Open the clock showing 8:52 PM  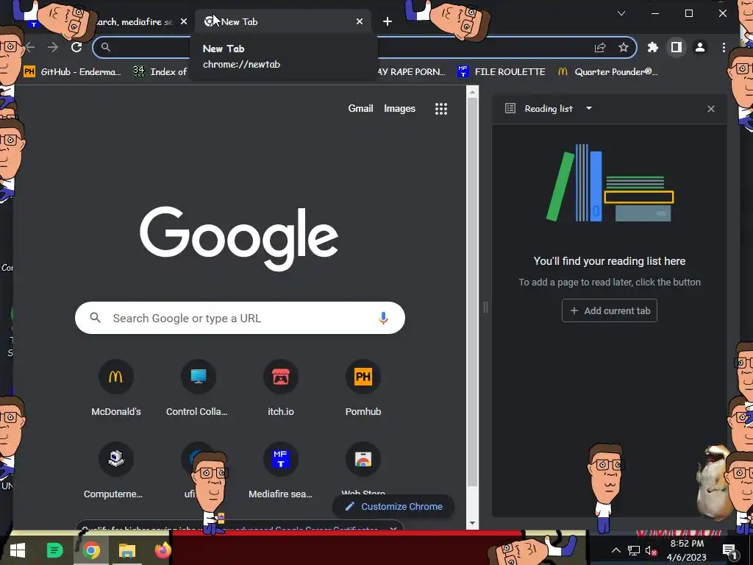pos(687,550)
